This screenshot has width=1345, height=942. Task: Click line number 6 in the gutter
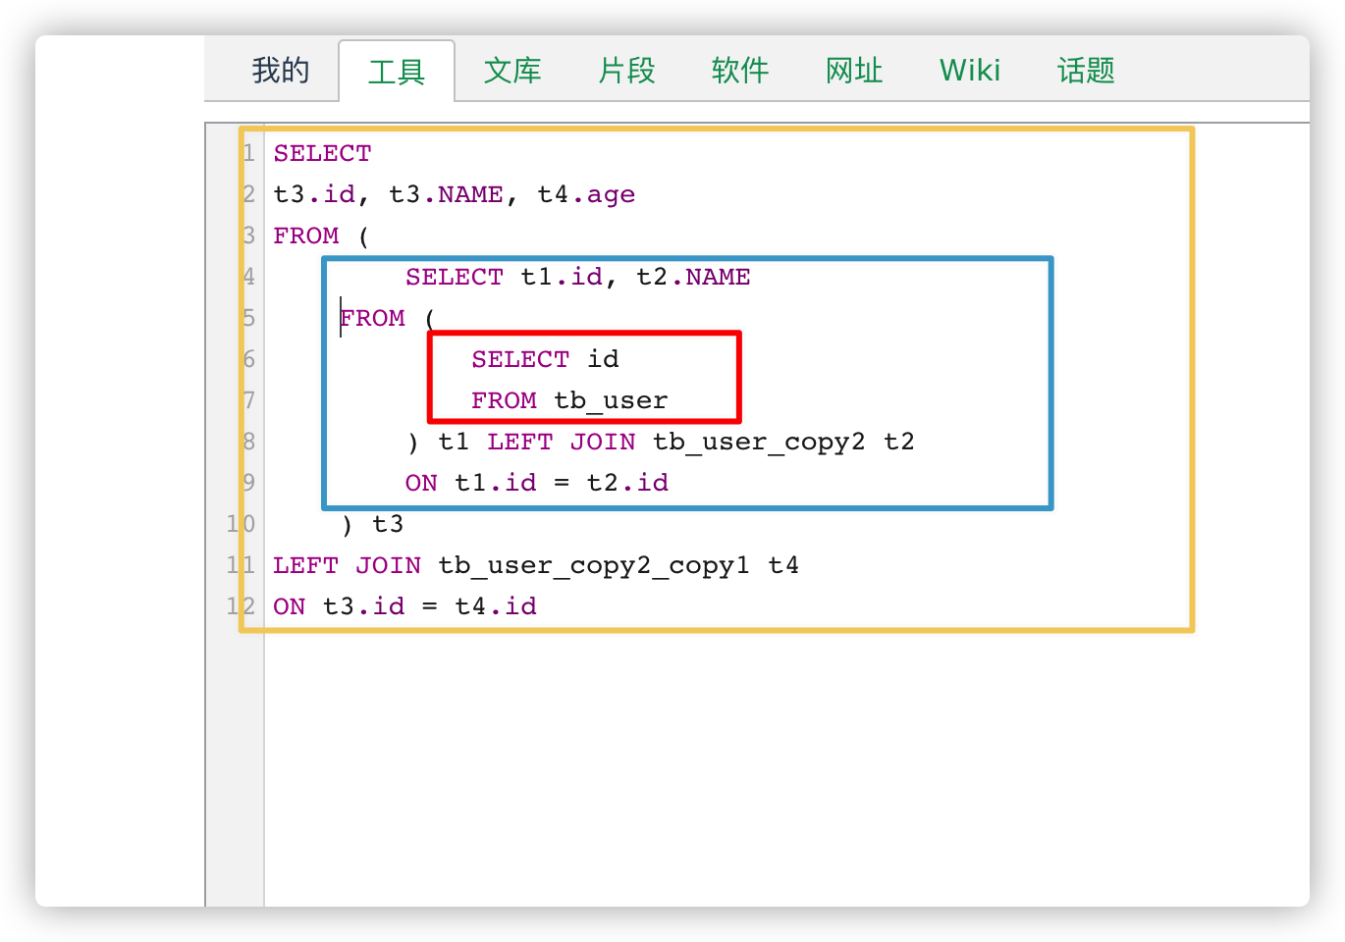tap(247, 359)
